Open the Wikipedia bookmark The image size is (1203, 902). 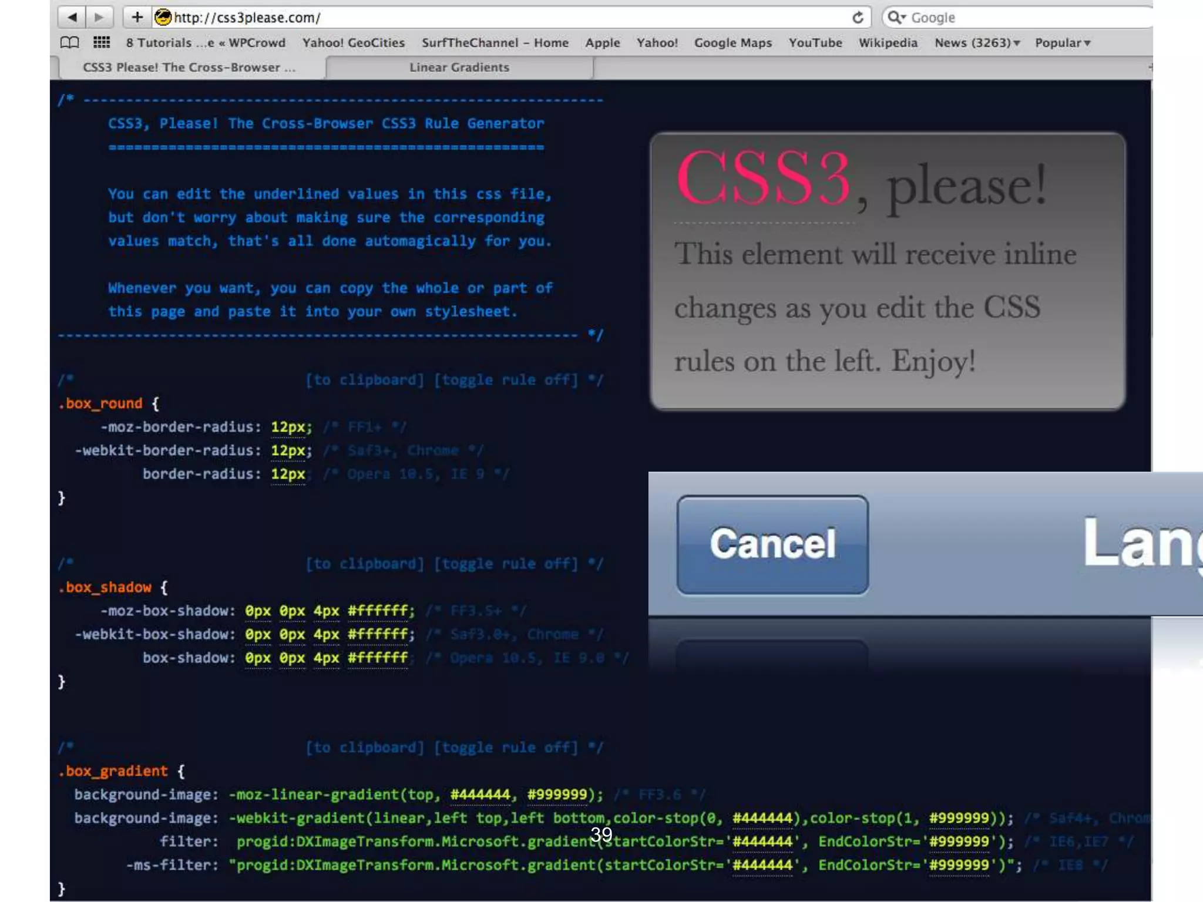point(888,43)
